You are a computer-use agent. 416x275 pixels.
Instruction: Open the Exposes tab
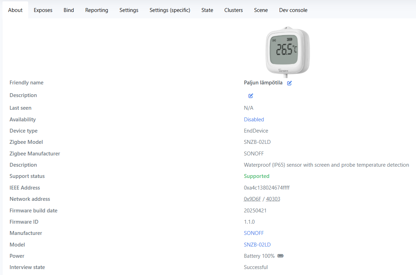(43, 10)
